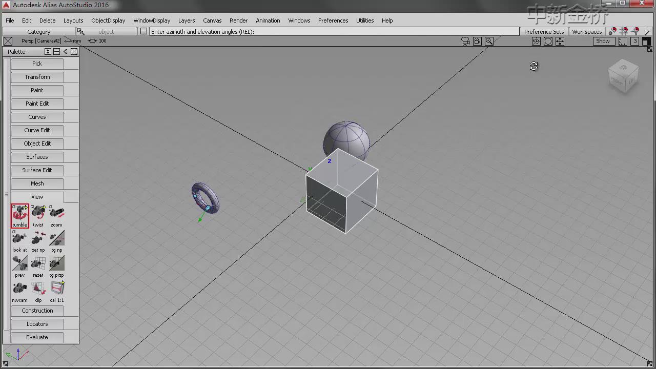Expand the Object Edit palette section
The width and height of the screenshot is (656, 369).
[x=37, y=143]
